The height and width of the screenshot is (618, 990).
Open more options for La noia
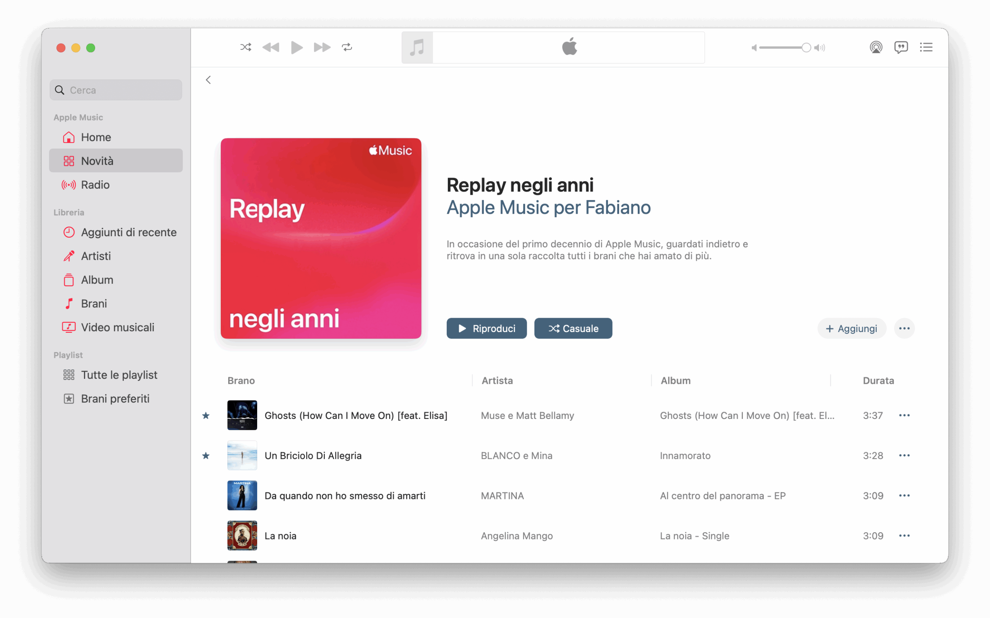905,536
